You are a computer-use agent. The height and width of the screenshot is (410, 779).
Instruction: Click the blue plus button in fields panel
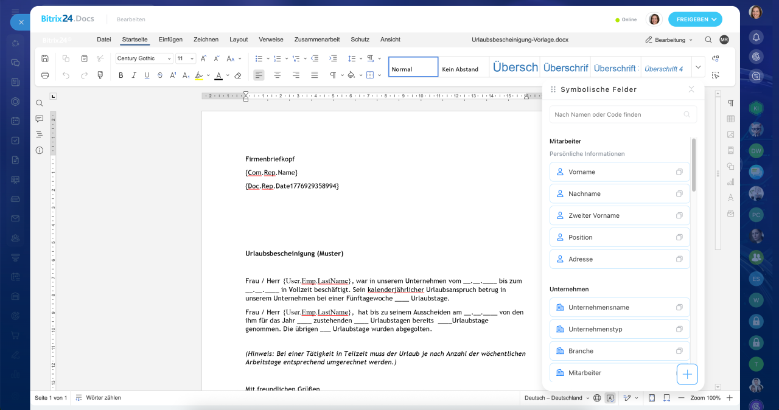(x=687, y=374)
